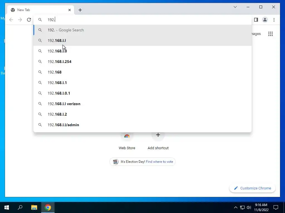This screenshot has width=285, height=213.
Task: Close the New Tab tab
Action: (69, 10)
